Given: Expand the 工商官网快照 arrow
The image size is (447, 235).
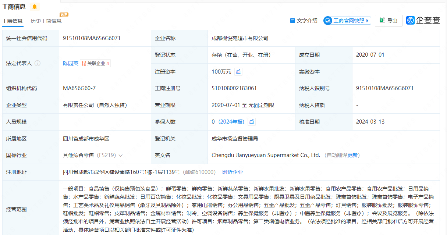Looking at the screenshot, I should [368, 21].
